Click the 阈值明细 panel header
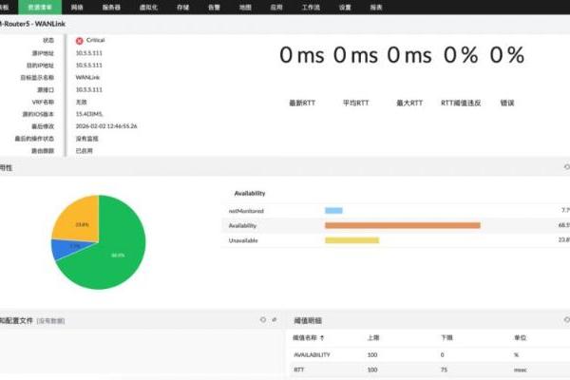This screenshot has height=380, width=570. (308, 320)
